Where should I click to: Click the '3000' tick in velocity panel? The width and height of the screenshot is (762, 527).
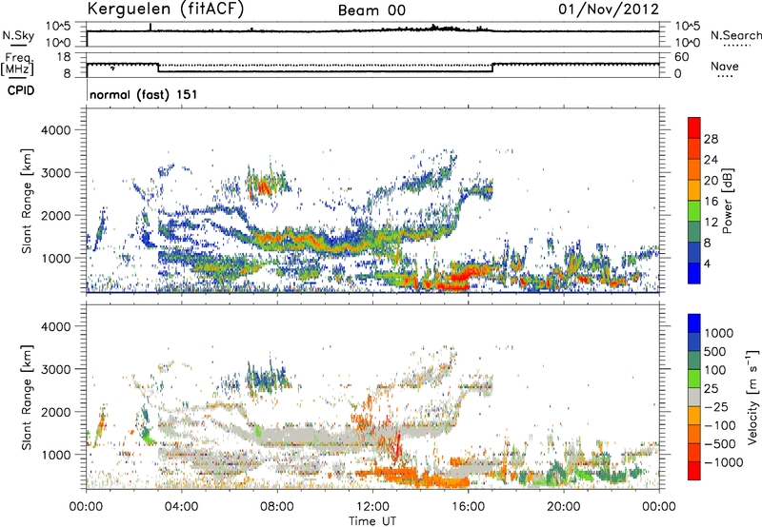click(x=55, y=369)
